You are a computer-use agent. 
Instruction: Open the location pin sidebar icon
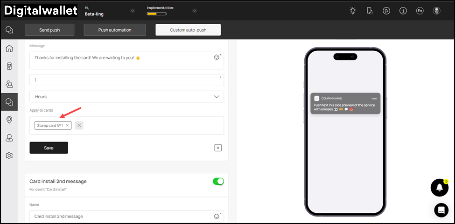coord(9,120)
